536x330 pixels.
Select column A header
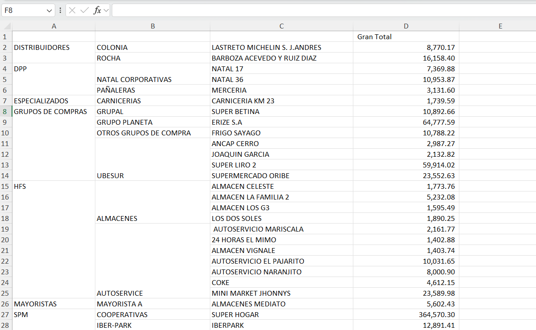point(54,26)
